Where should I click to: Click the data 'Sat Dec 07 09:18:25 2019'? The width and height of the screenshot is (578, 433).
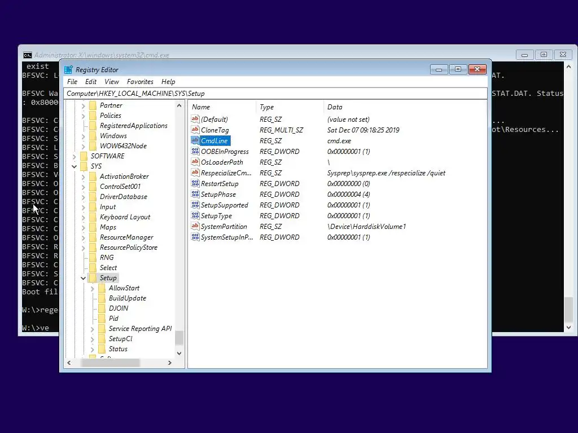point(363,130)
